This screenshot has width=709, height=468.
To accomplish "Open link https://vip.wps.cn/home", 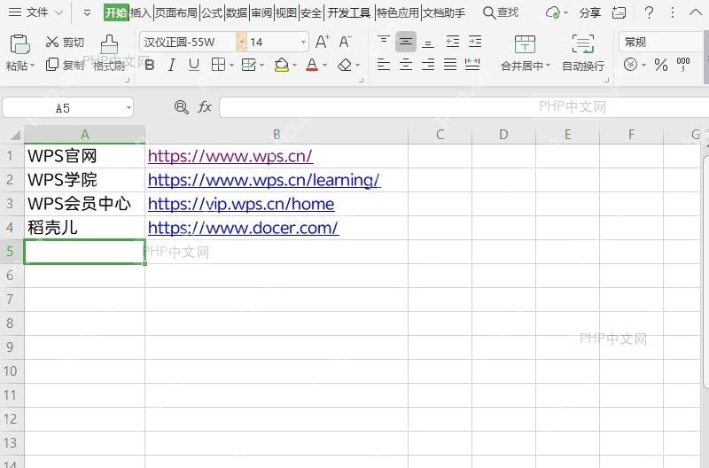I will [241, 204].
